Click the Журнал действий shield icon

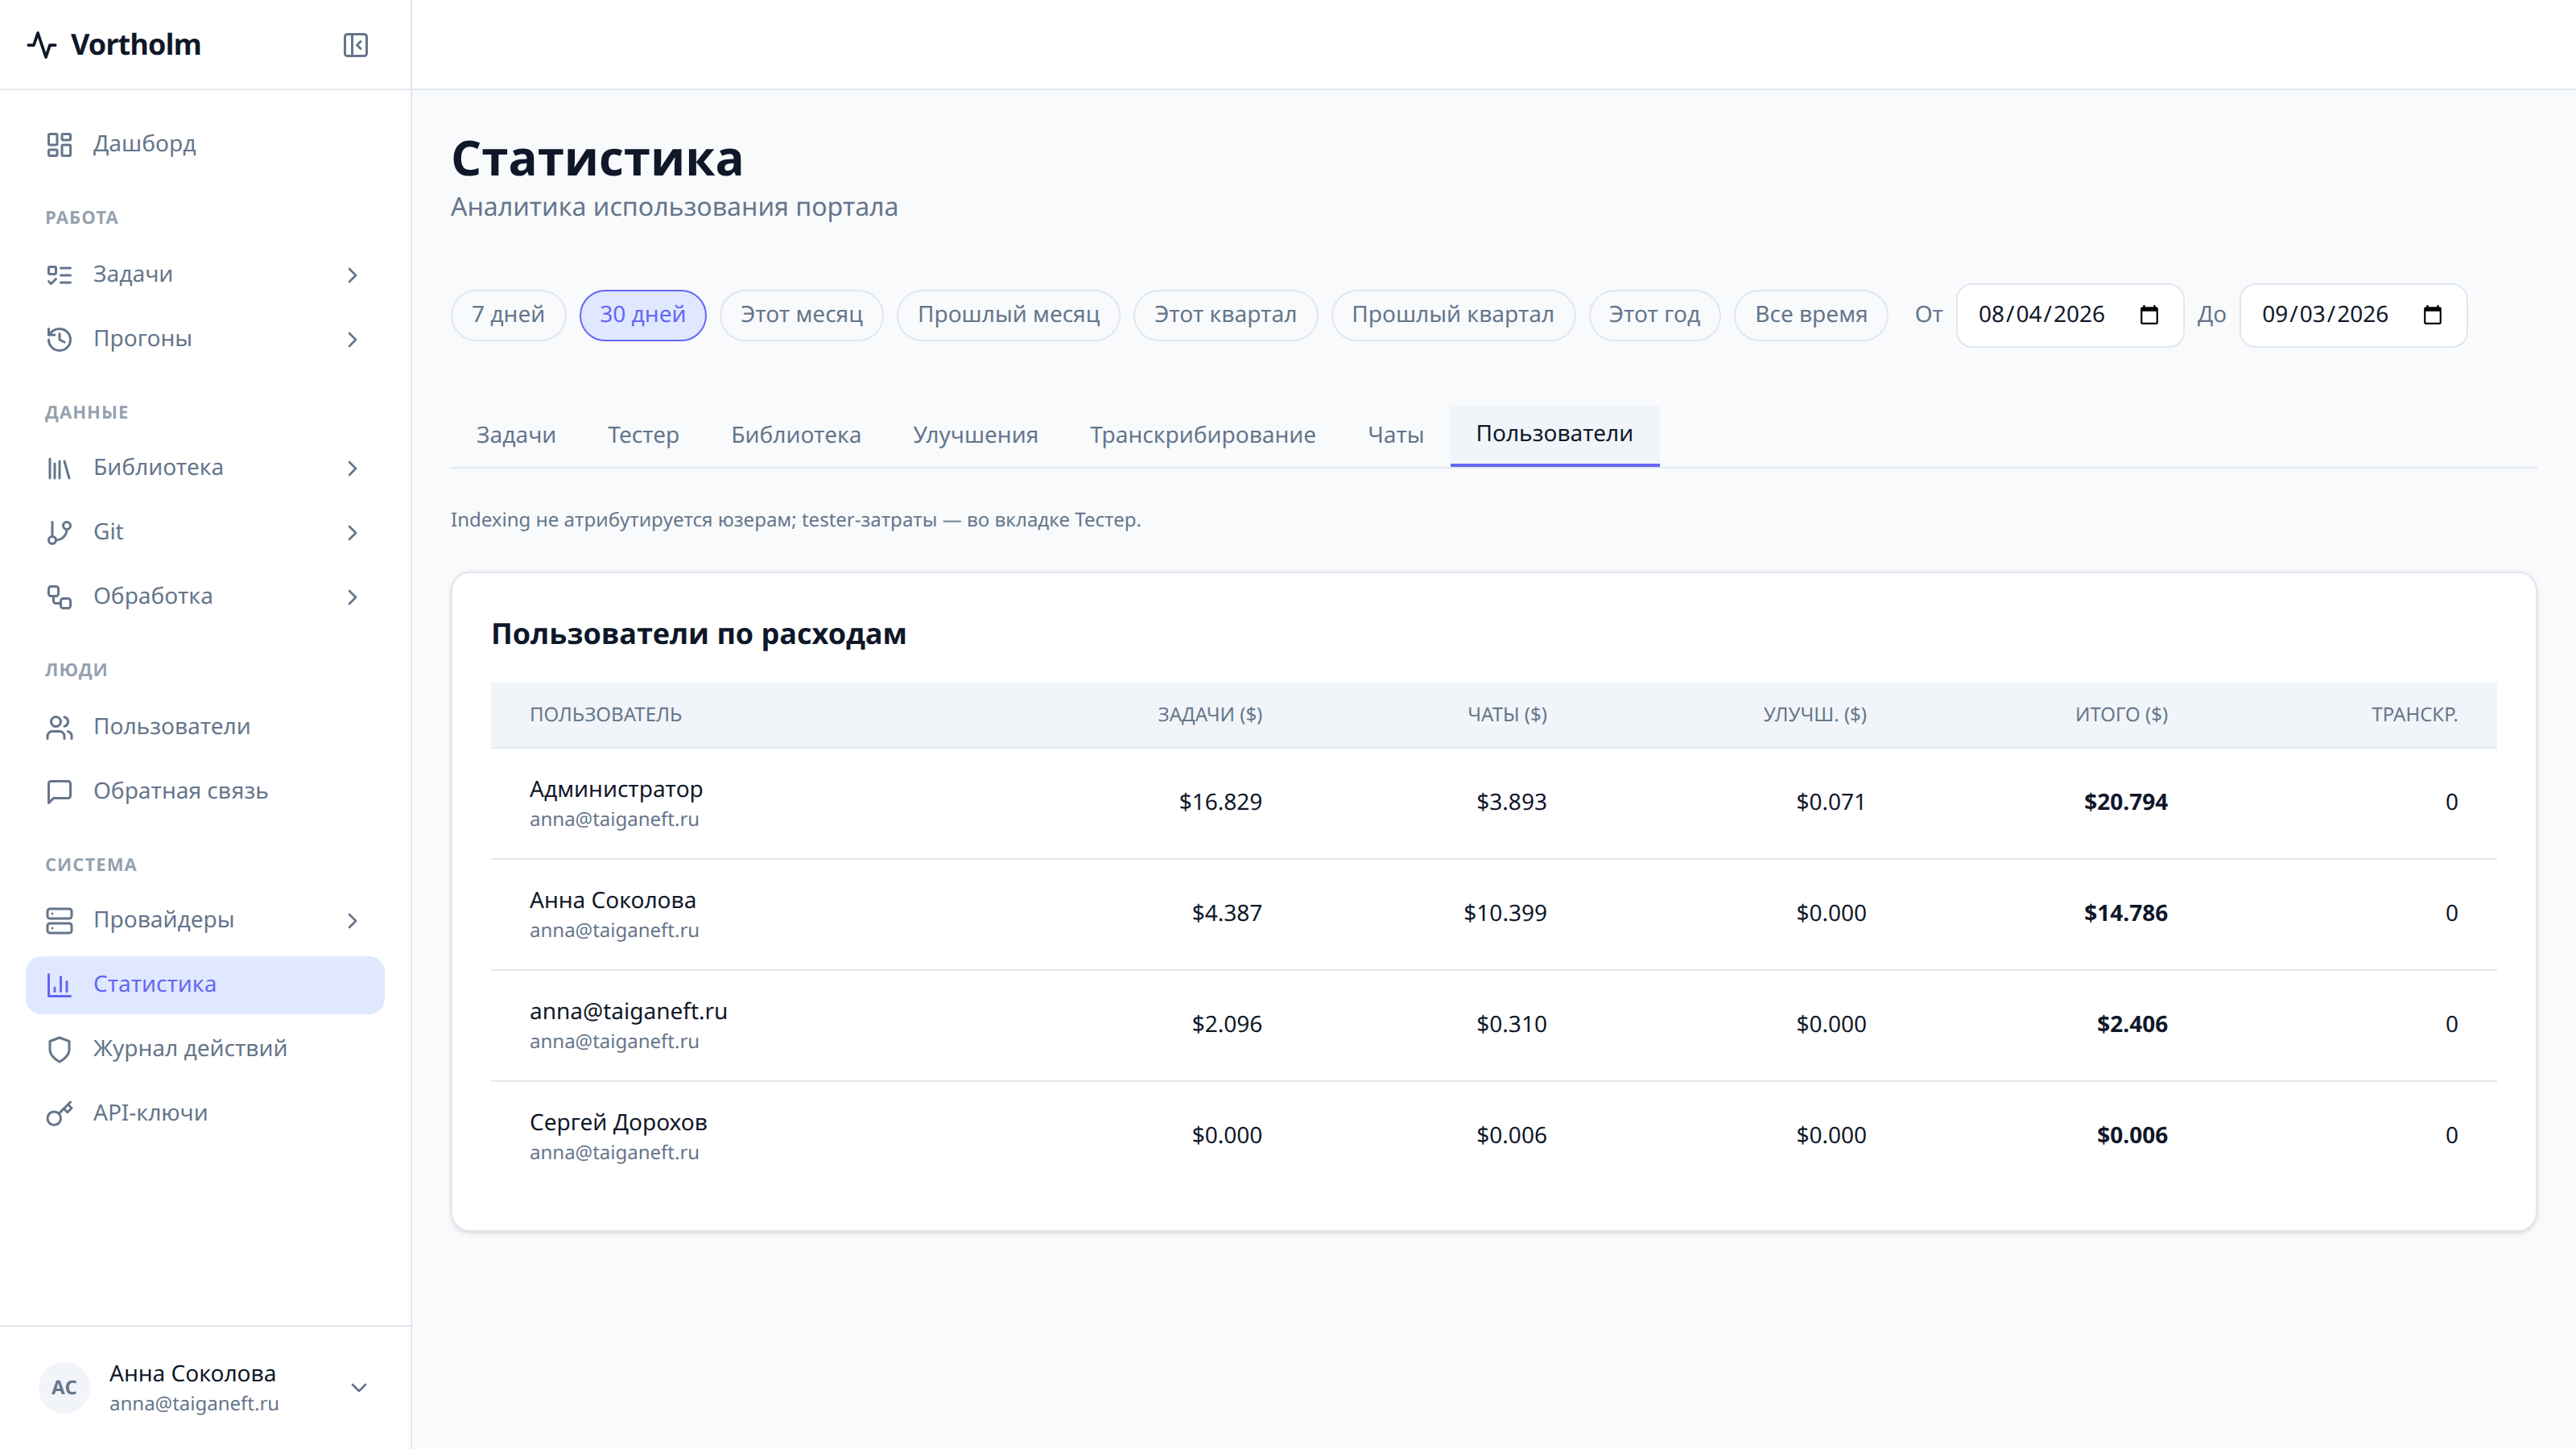click(60, 1049)
